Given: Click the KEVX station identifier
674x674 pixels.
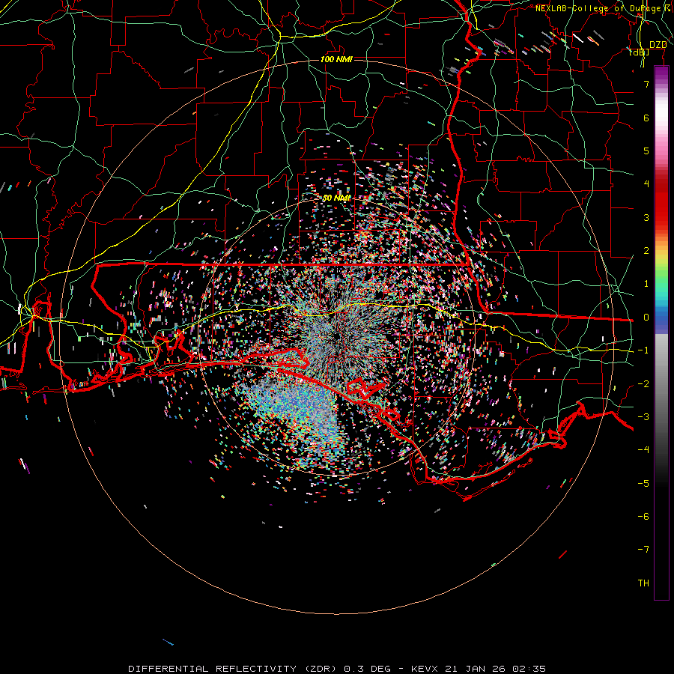Looking at the screenshot, I should pyautogui.click(x=425, y=669).
